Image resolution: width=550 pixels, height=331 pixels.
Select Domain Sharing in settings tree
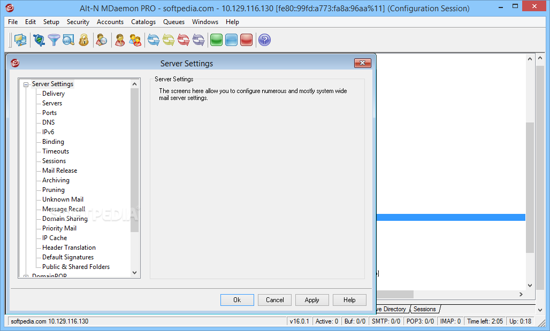point(65,219)
